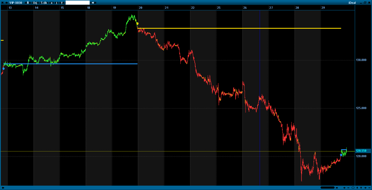This screenshot has width=372, height=190.
Task: Click the oval auto-fit icon in the status bar
Action: 353,188
